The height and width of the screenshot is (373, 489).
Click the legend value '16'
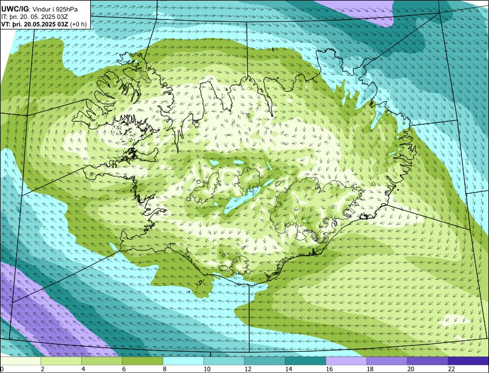point(329,369)
